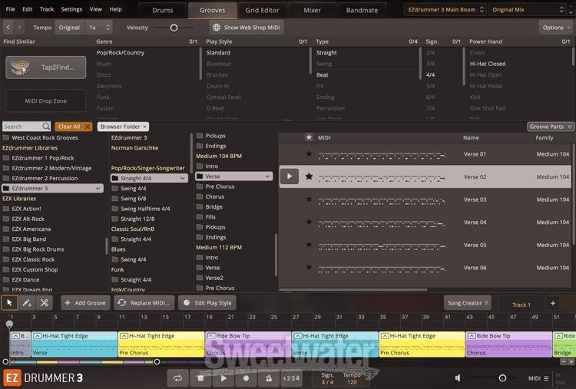
Task: Open block menu of first Verse song part
Action: click(x=37, y=336)
